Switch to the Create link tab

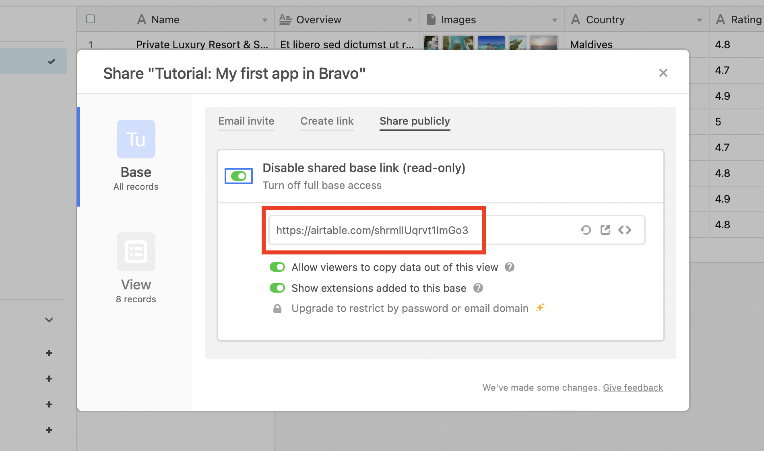coord(327,121)
